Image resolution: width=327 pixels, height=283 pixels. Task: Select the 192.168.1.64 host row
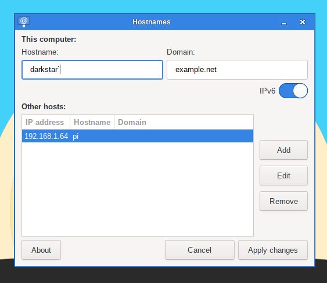coord(138,136)
